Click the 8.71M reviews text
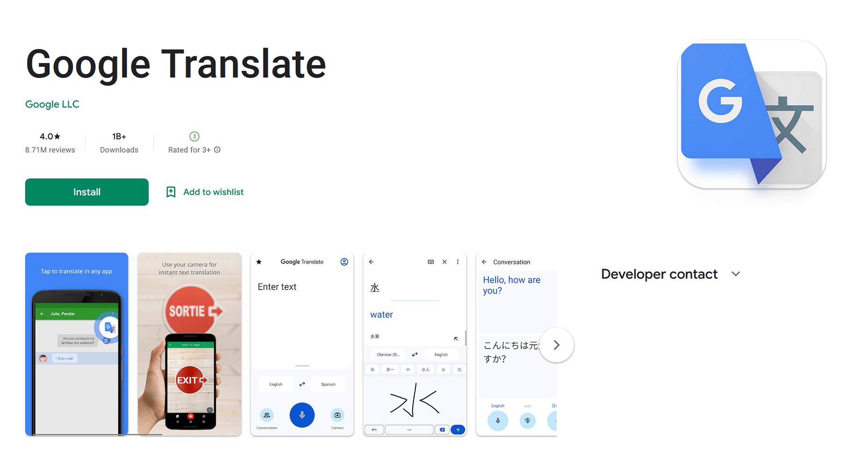842x474 pixels. pos(50,150)
